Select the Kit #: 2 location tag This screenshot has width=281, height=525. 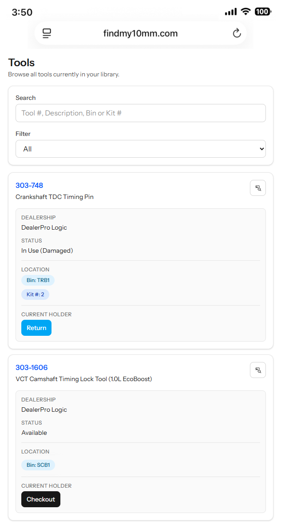click(35, 294)
